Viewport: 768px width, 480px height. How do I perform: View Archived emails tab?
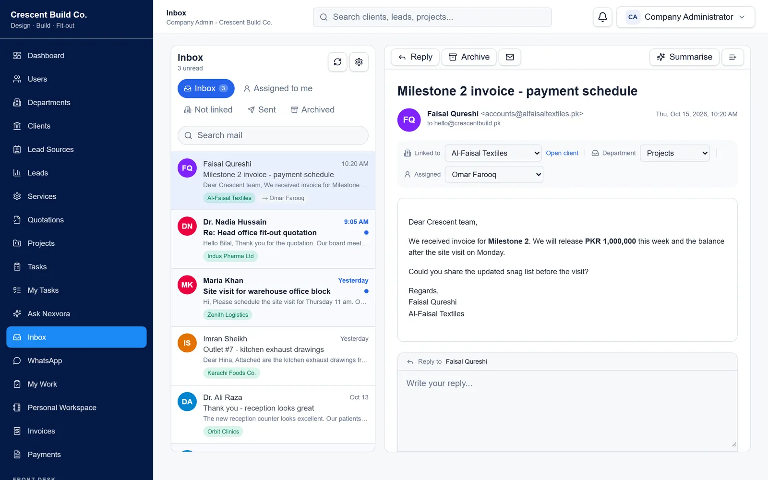point(312,110)
